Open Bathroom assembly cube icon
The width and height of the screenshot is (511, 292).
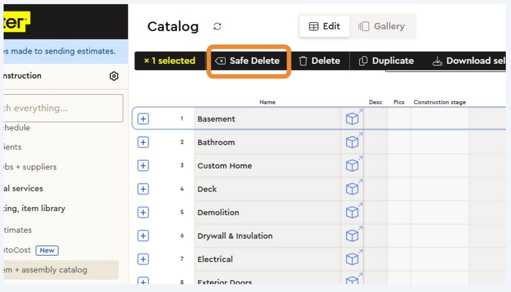point(353,142)
